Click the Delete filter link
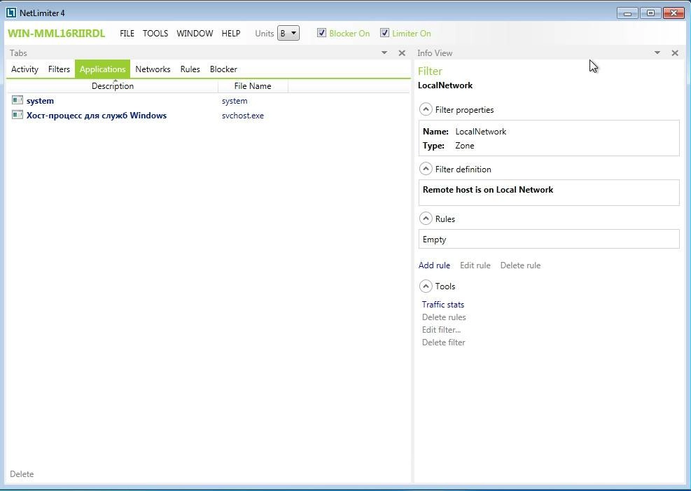 point(443,343)
